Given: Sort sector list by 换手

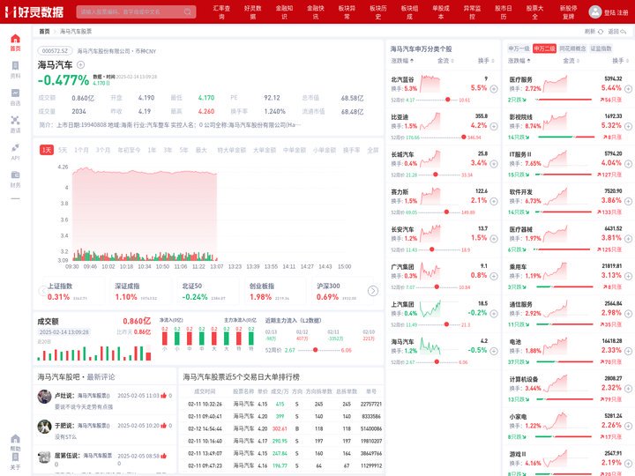Looking at the screenshot, I should 621,61.
